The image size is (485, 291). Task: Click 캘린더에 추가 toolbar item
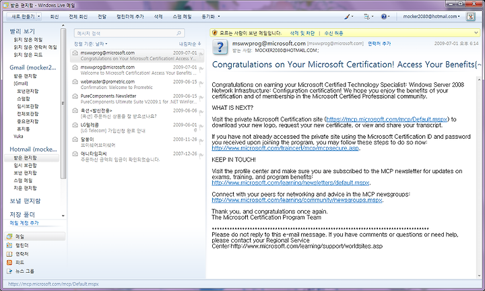(x=130, y=16)
